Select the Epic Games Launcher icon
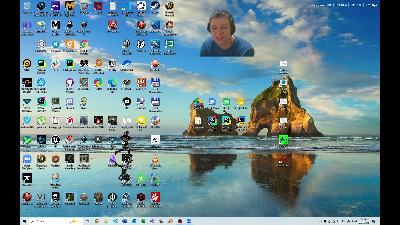Viewport: 400px width, 225px height. click(x=56, y=200)
